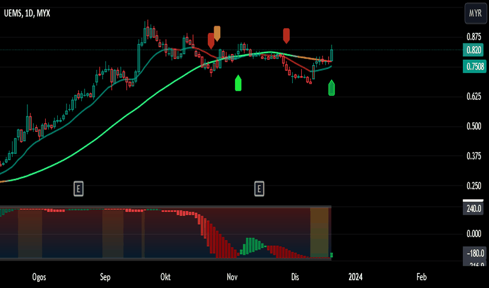Open the earnings E marker near September
The image size is (489, 288).
coord(79,189)
